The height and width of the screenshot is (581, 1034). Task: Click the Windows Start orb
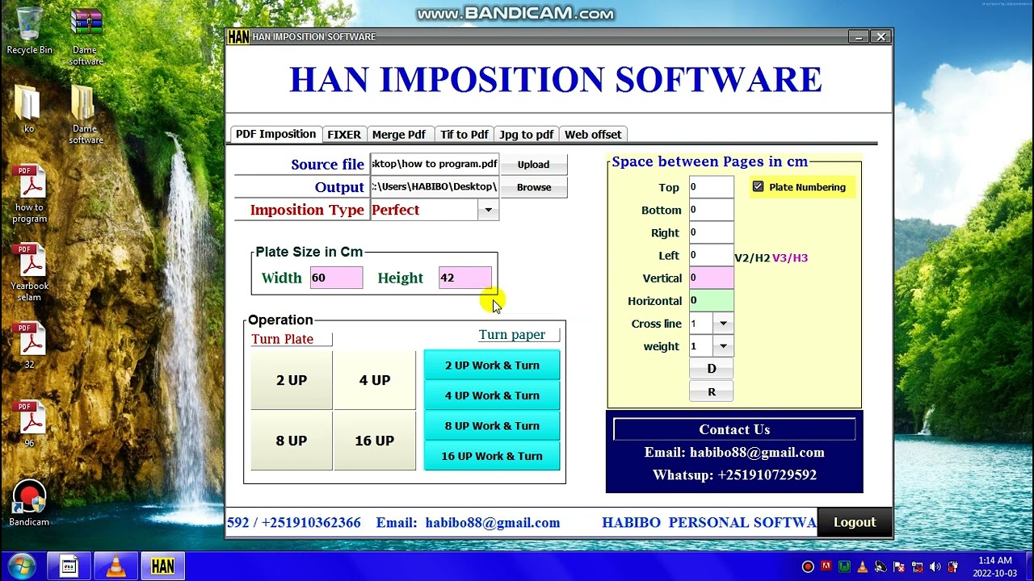tap(21, 566)
